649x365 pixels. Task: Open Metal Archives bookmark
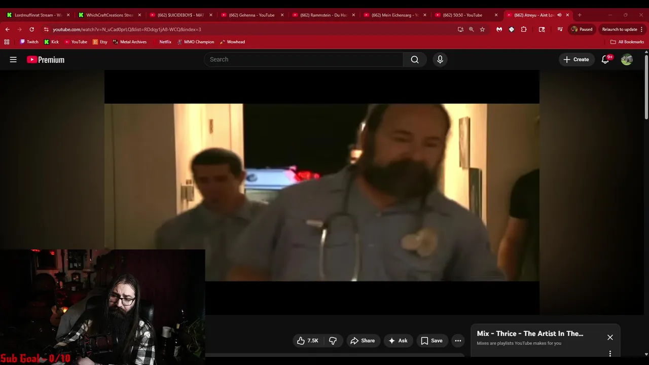point(130,42)
